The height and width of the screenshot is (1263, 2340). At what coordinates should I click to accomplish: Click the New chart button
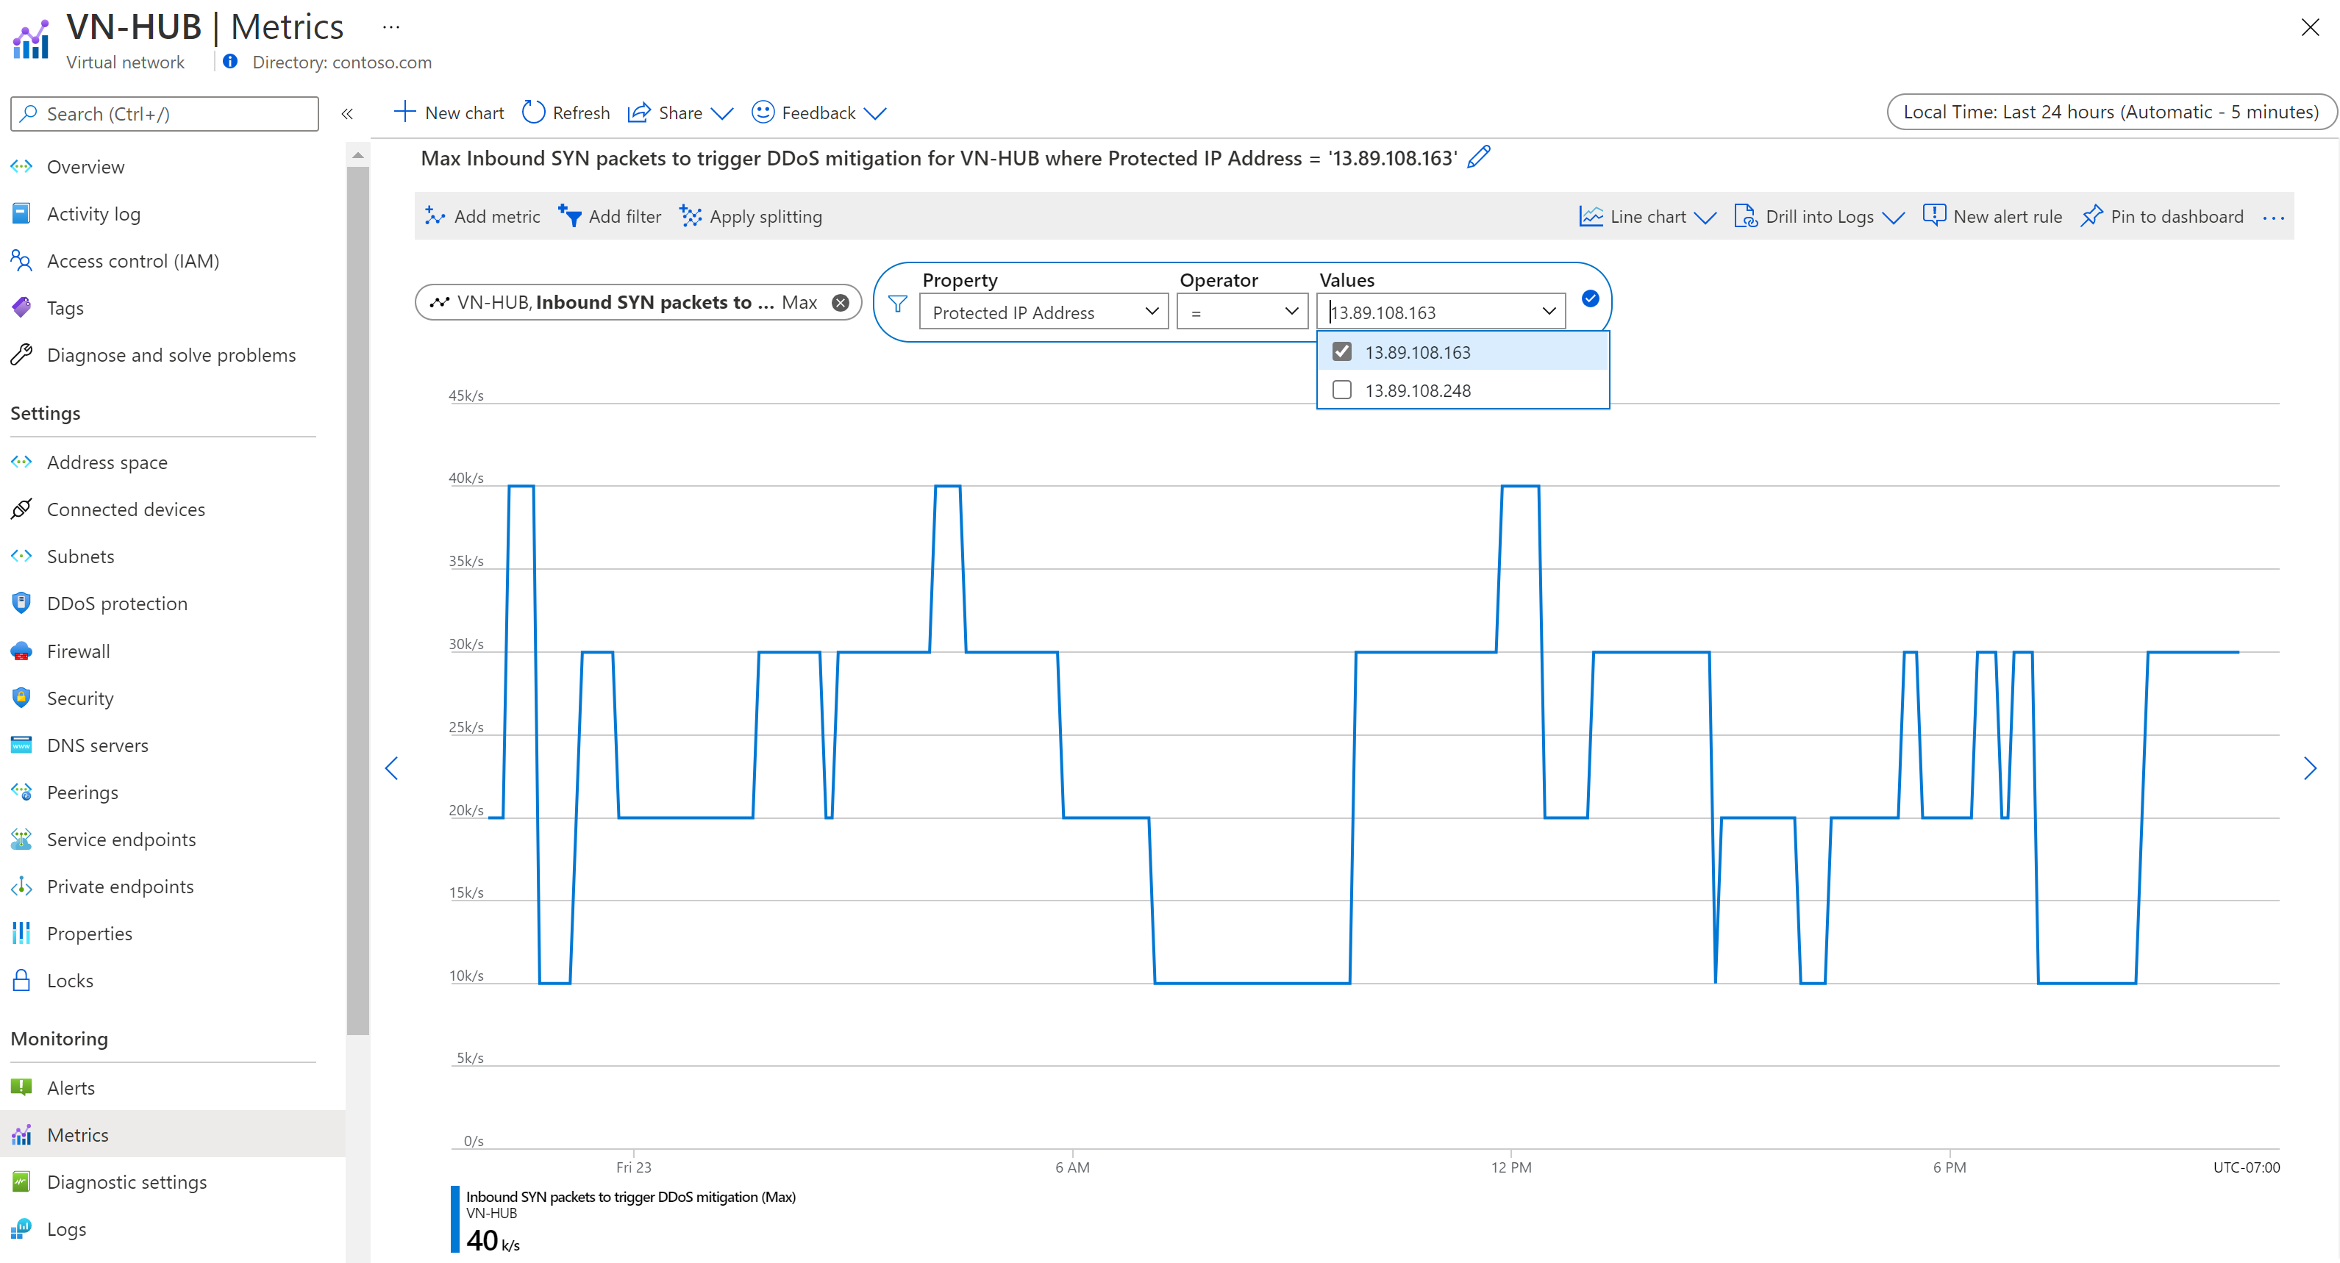[449, 112]
